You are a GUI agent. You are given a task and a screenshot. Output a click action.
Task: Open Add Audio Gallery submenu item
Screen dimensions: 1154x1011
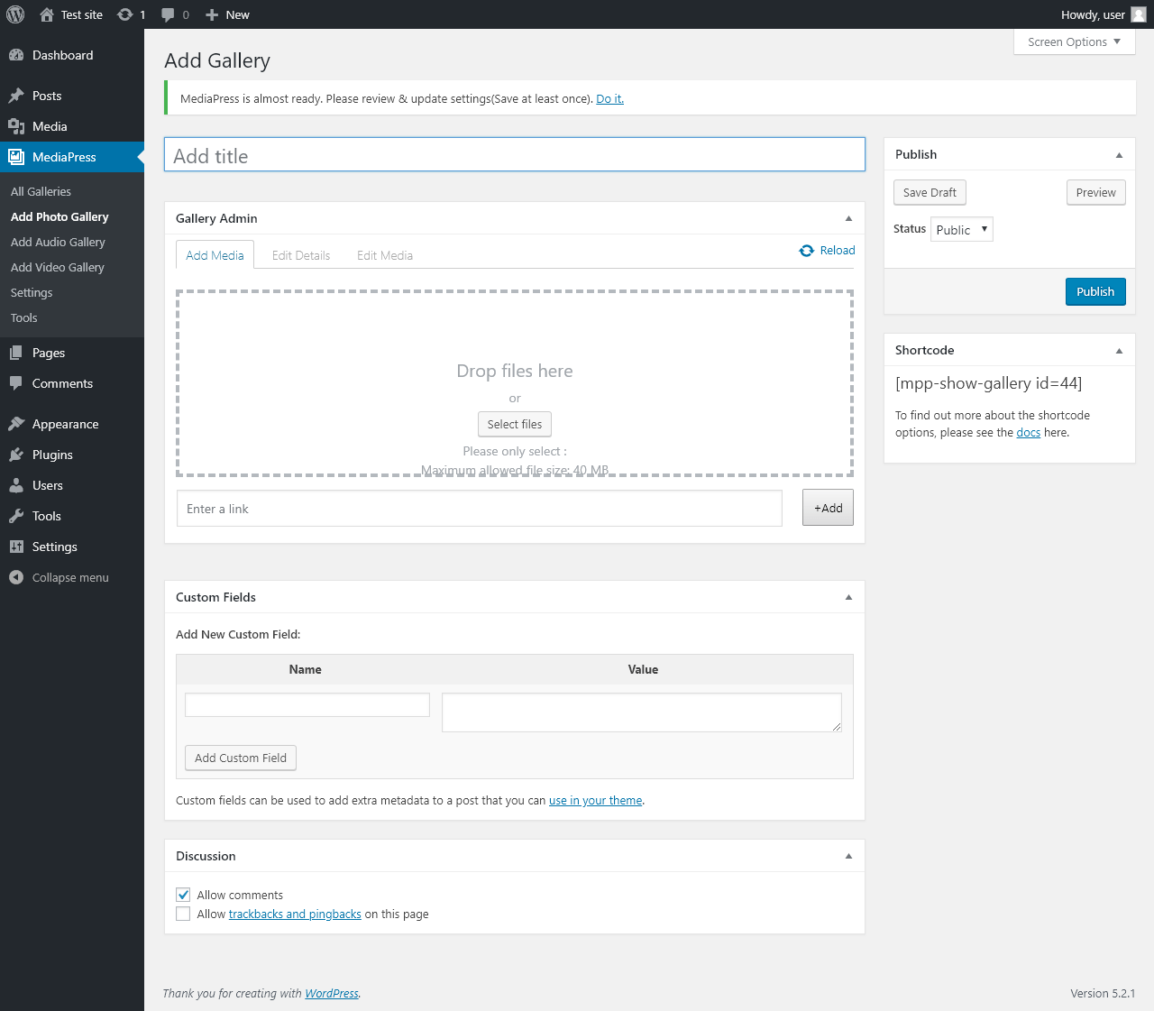[58, 242]
